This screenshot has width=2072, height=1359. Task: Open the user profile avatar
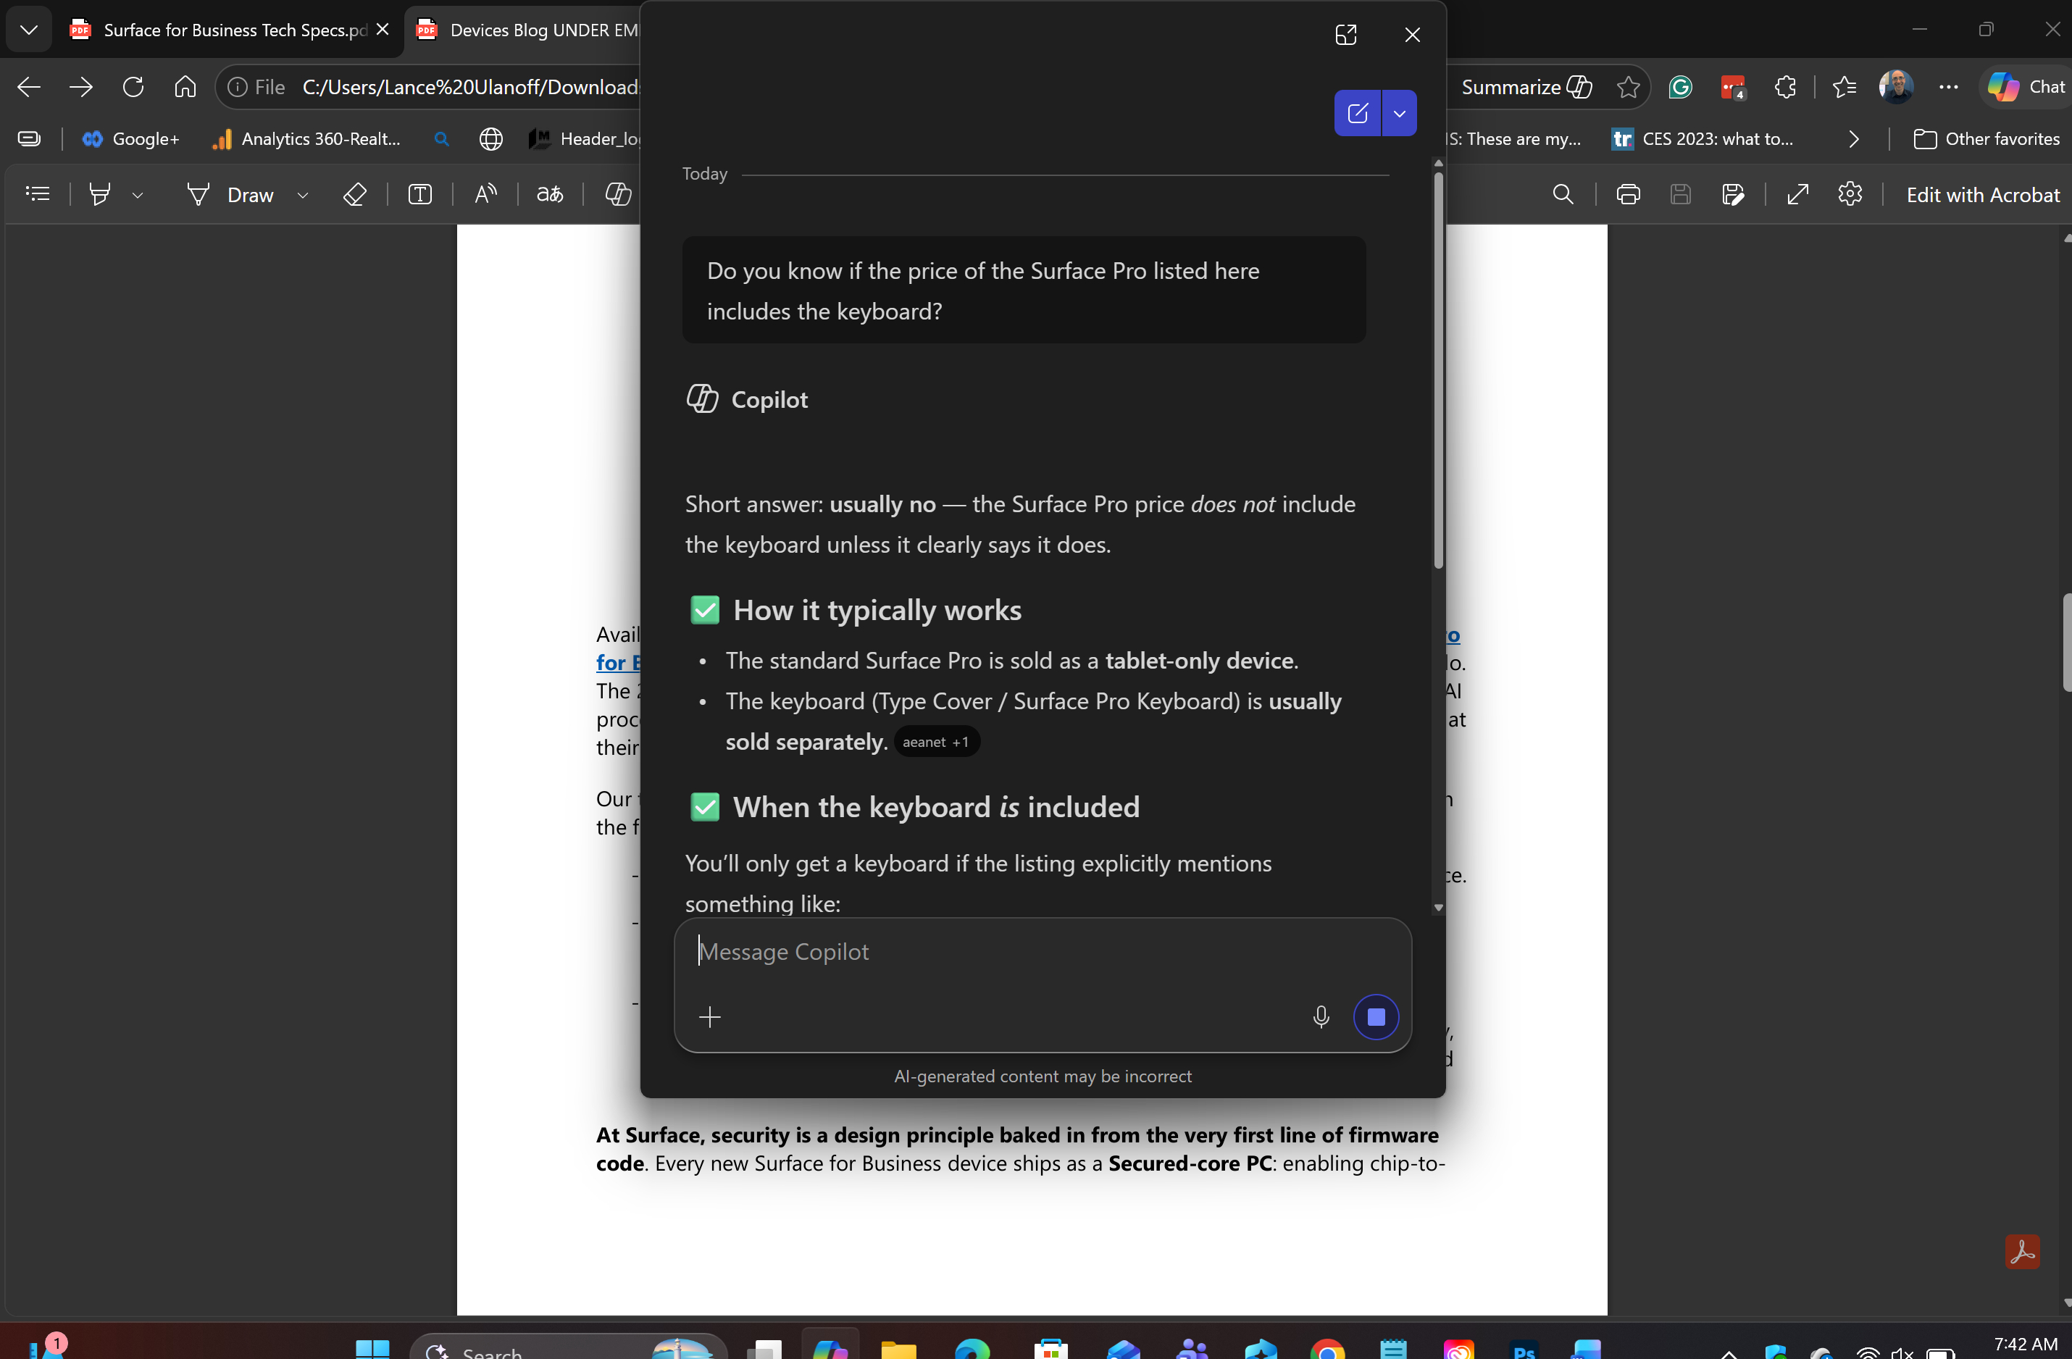pos(1896,87)
